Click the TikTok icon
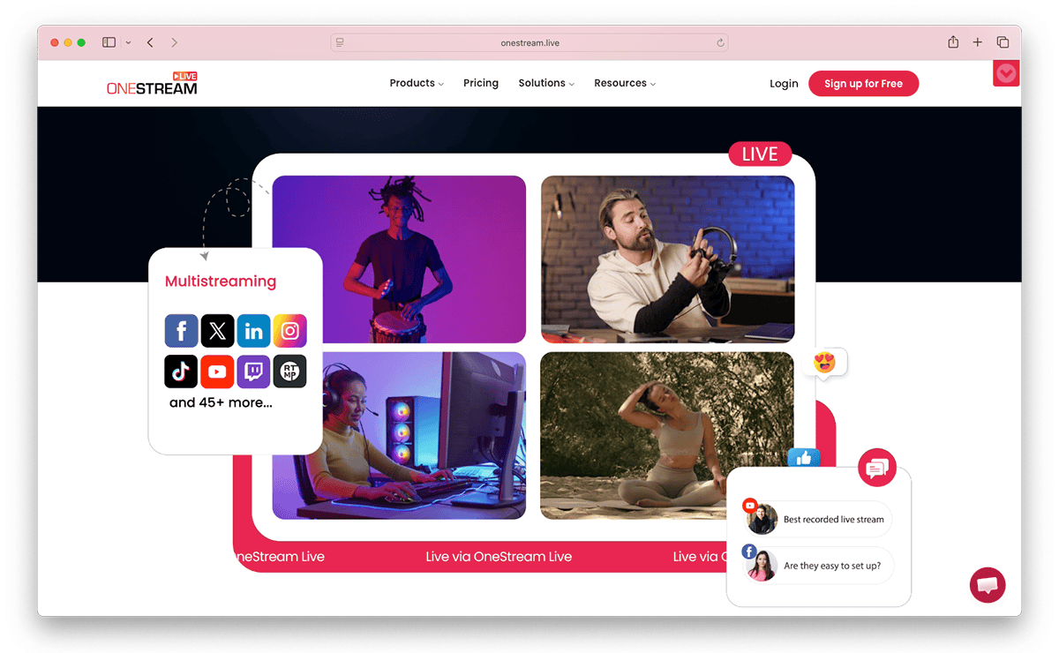 coord(181,372)
